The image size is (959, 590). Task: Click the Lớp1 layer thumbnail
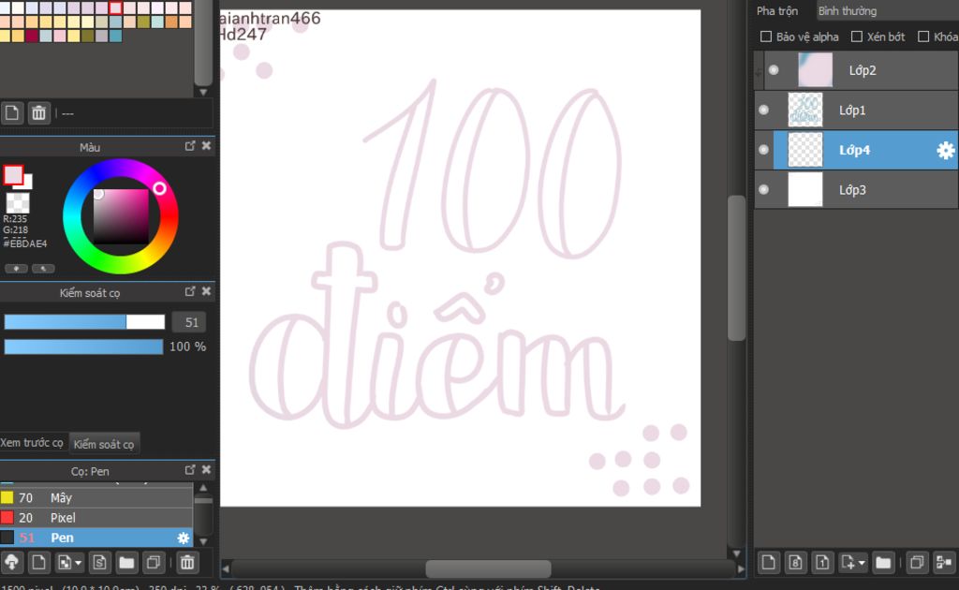click(x=804, y=111)
